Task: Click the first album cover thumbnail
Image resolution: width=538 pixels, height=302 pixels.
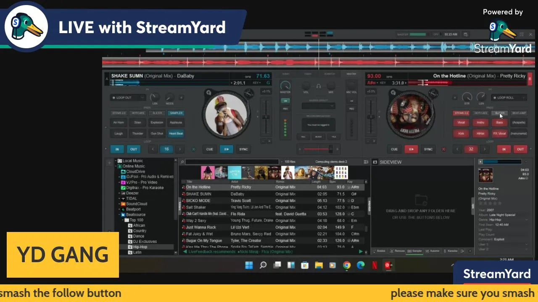Action: (x=208, y=173)
